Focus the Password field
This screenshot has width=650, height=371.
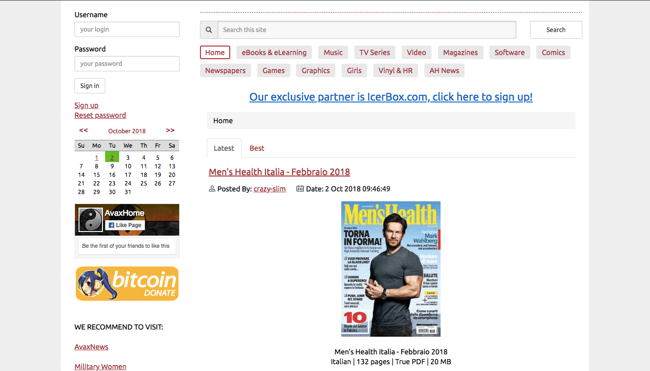(127, 64)
